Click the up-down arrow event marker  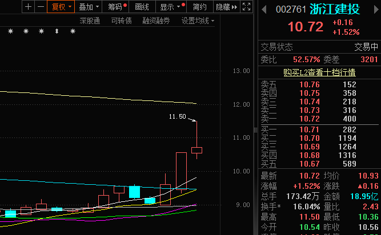(56, 31)
